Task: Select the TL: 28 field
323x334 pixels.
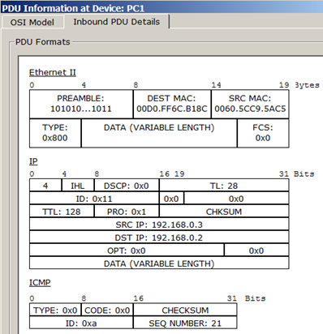Action: 224,186
